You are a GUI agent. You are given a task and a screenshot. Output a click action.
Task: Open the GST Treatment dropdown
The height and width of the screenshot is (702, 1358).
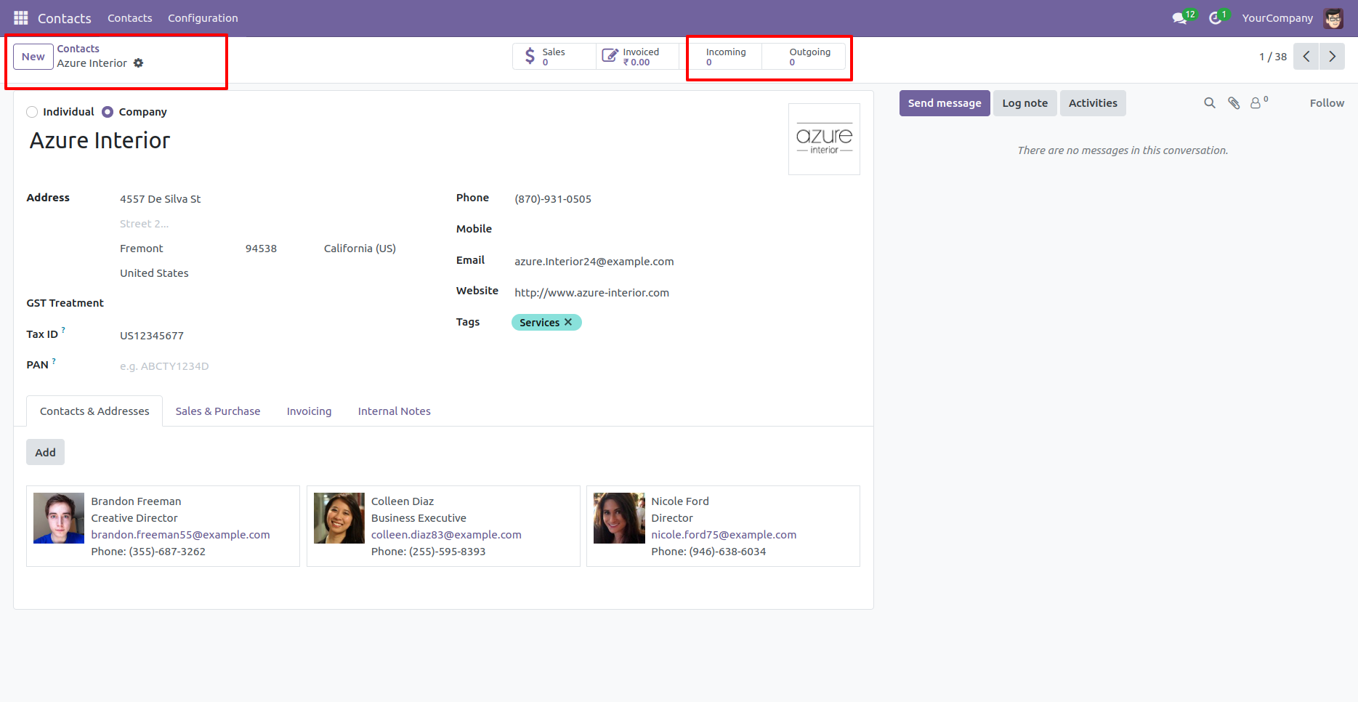tap(182, 303)
